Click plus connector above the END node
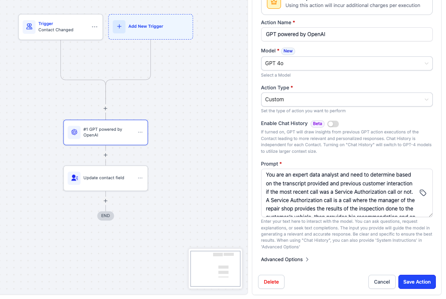Viewport: 446px width, 299px height. (105, 201)
